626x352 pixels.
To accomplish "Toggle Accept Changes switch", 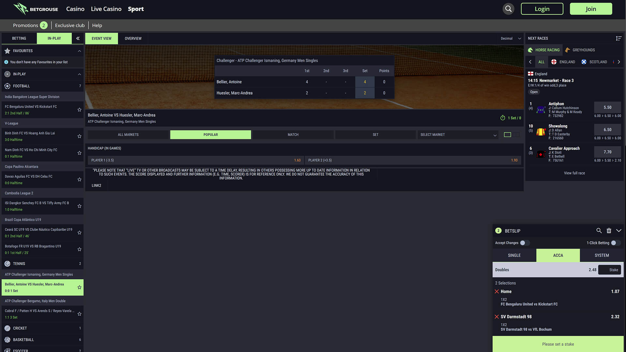I will 525,243.
